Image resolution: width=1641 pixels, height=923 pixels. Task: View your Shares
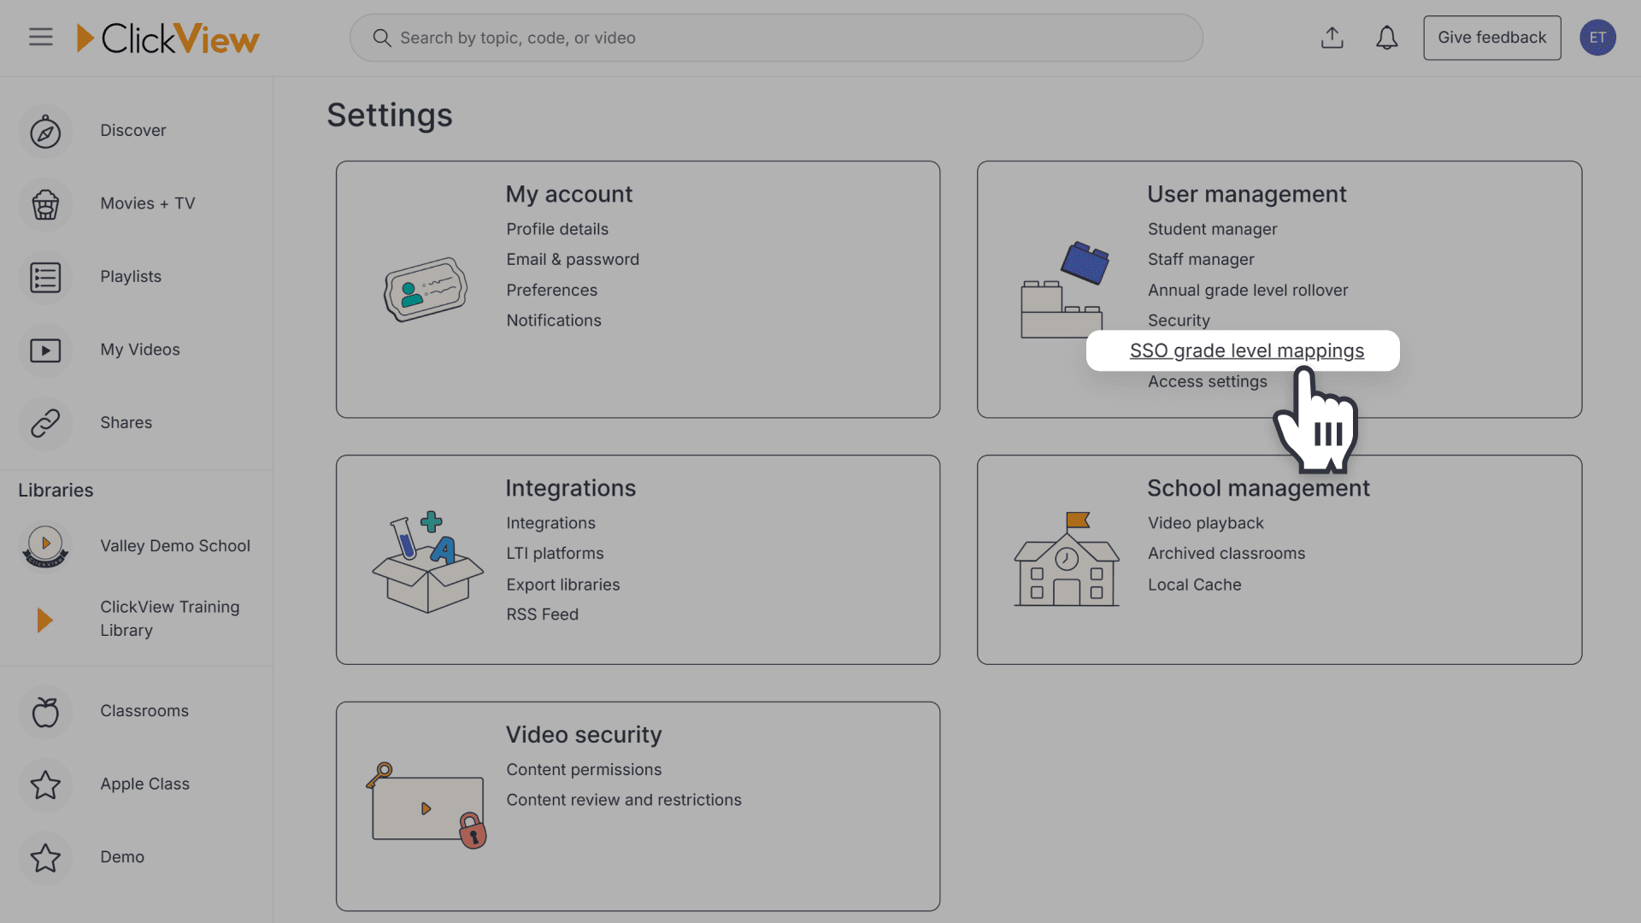click(126, 421)
